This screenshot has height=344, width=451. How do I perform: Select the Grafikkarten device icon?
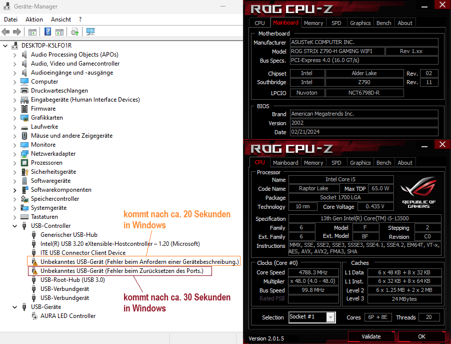pyautogui.click(x=24, y=118)
